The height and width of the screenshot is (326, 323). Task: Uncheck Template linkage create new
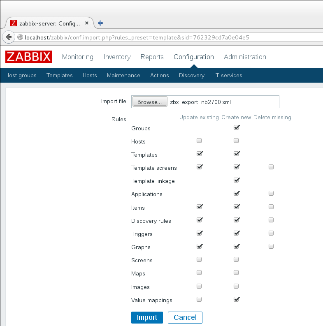[237, 180]
